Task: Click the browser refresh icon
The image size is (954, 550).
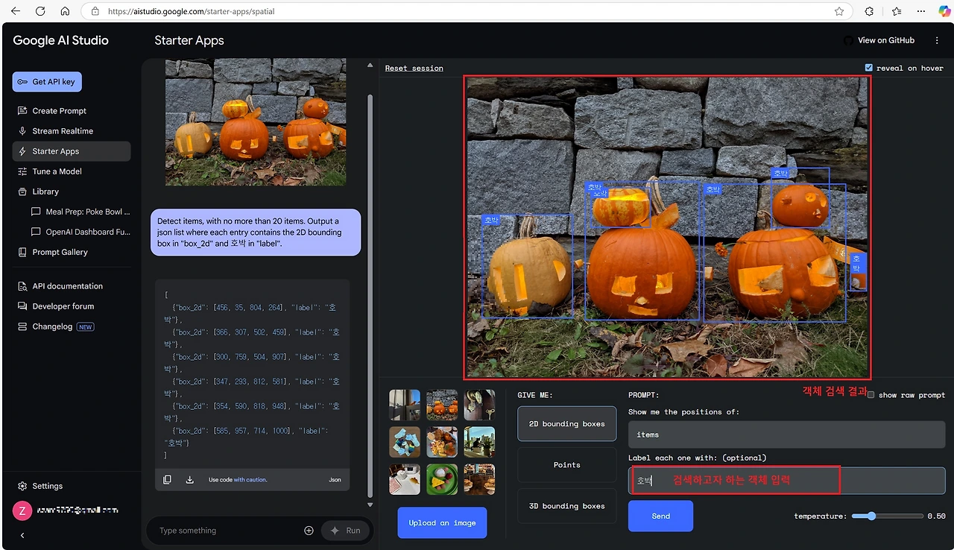Action: coord(40,11)
